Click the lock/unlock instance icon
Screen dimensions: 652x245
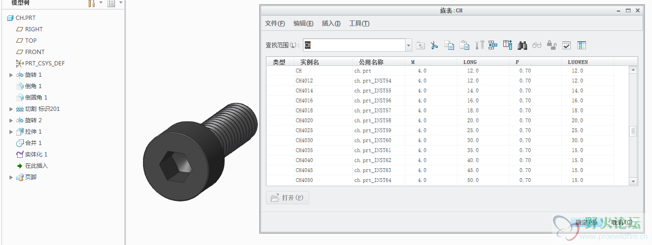pyautogui.click(x=551, y=45)
